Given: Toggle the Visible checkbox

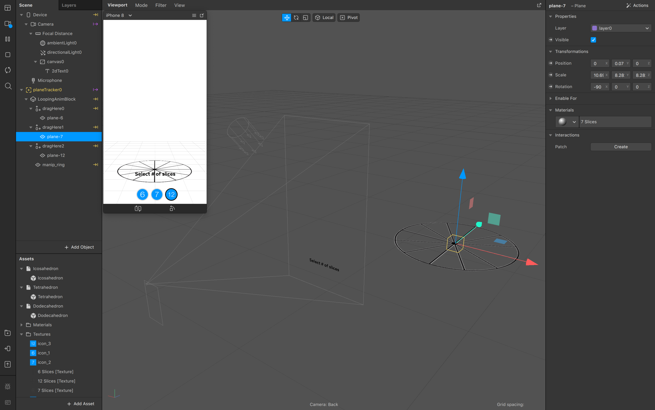Looking at the screenshot, I should coord(593,40).
